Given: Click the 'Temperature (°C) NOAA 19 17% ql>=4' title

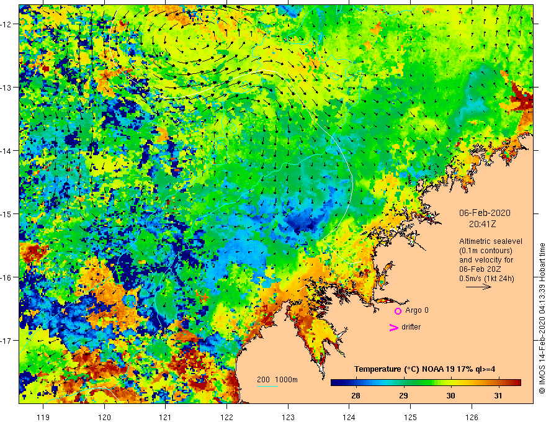Looking at the screenshot, I should click(x=424, y=369).
